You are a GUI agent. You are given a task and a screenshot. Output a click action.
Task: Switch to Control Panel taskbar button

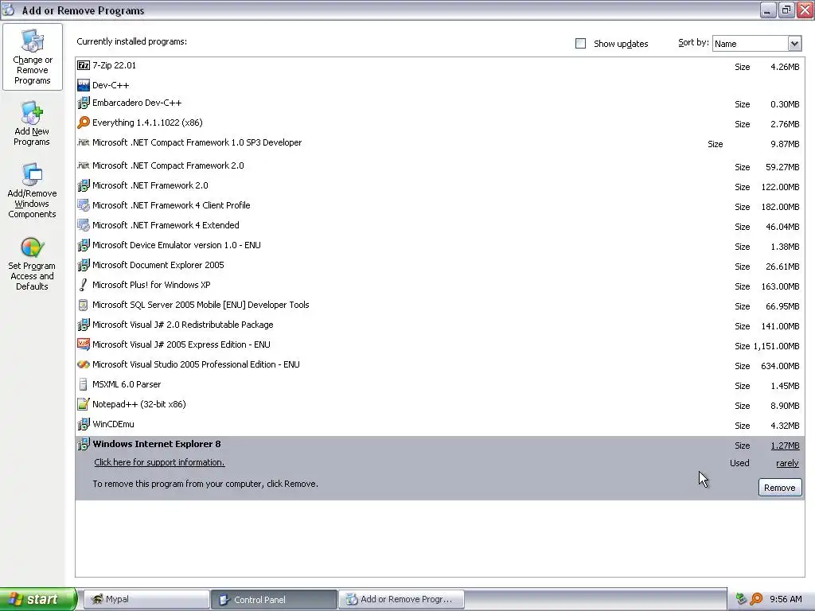(x=274, y=600)
